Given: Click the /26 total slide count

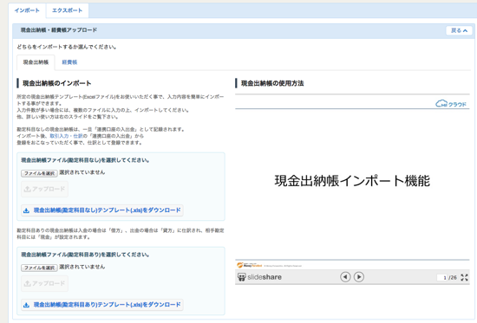Looking at the screenshot, I should tap(453, 277).
